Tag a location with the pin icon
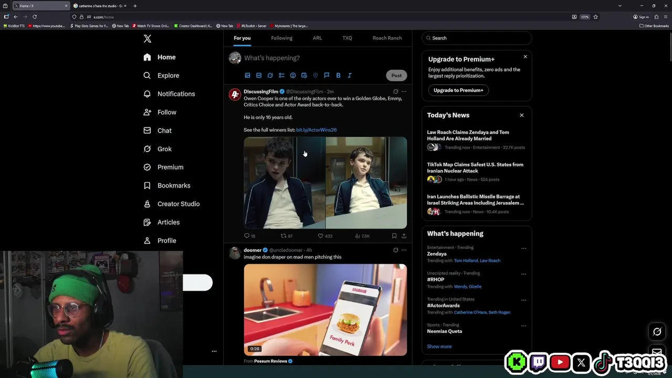This screenshot has height=378, width=672. [x=316, y=76]
